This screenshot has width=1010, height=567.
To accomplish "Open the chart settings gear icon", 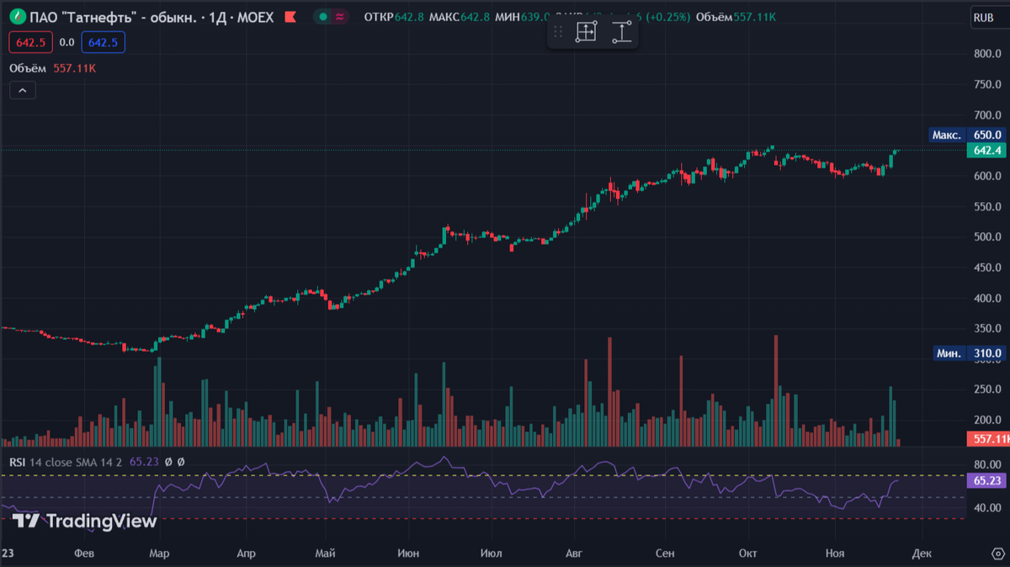I will click(997, 553).
